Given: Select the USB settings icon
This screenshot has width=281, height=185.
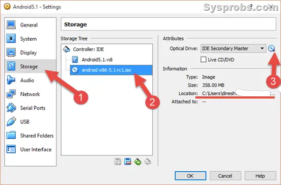Looking at the screenshot, I should 11,121.
